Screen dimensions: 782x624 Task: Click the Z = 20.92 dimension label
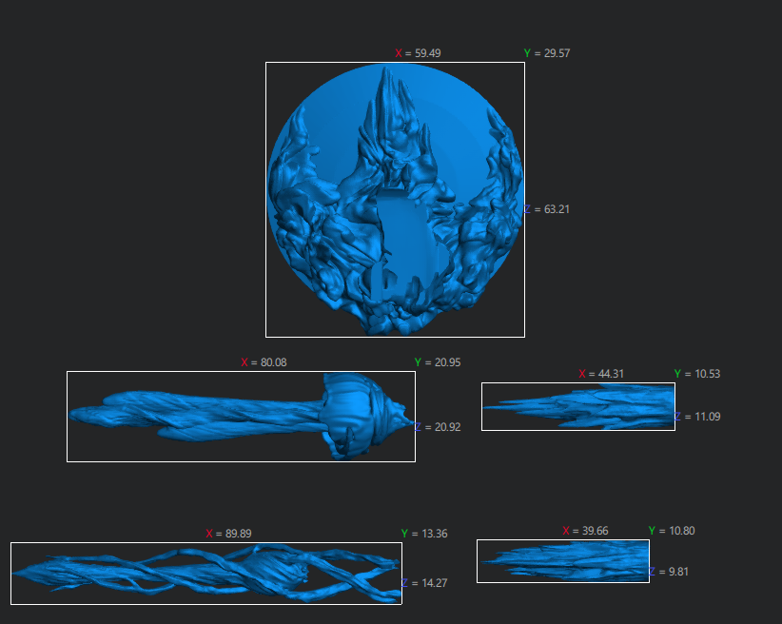tap(439, 427)
